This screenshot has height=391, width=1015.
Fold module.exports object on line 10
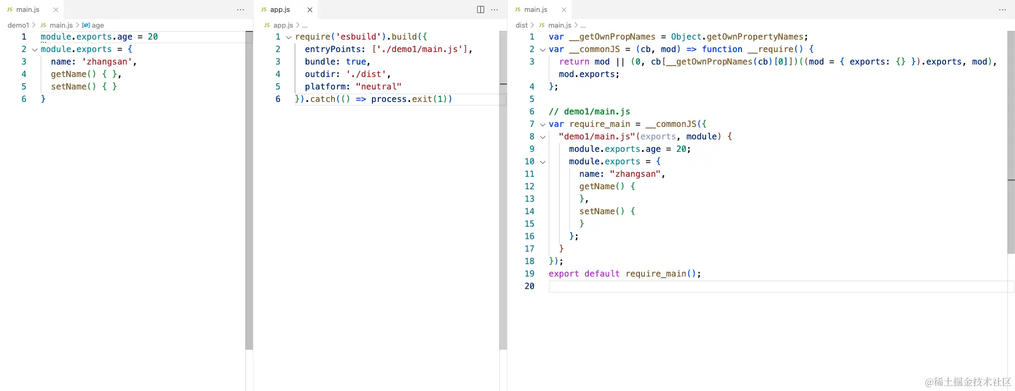click(x=543, y=162)
